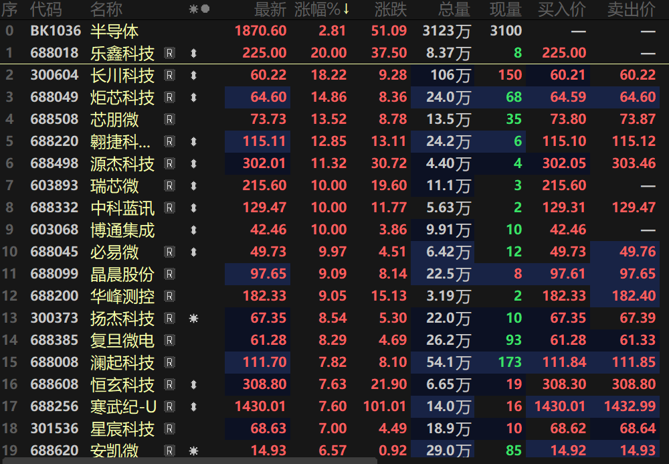Click the marker icon on 恒玄科技 row
This screenshot has height=464, width=669.
click(194, 384)
